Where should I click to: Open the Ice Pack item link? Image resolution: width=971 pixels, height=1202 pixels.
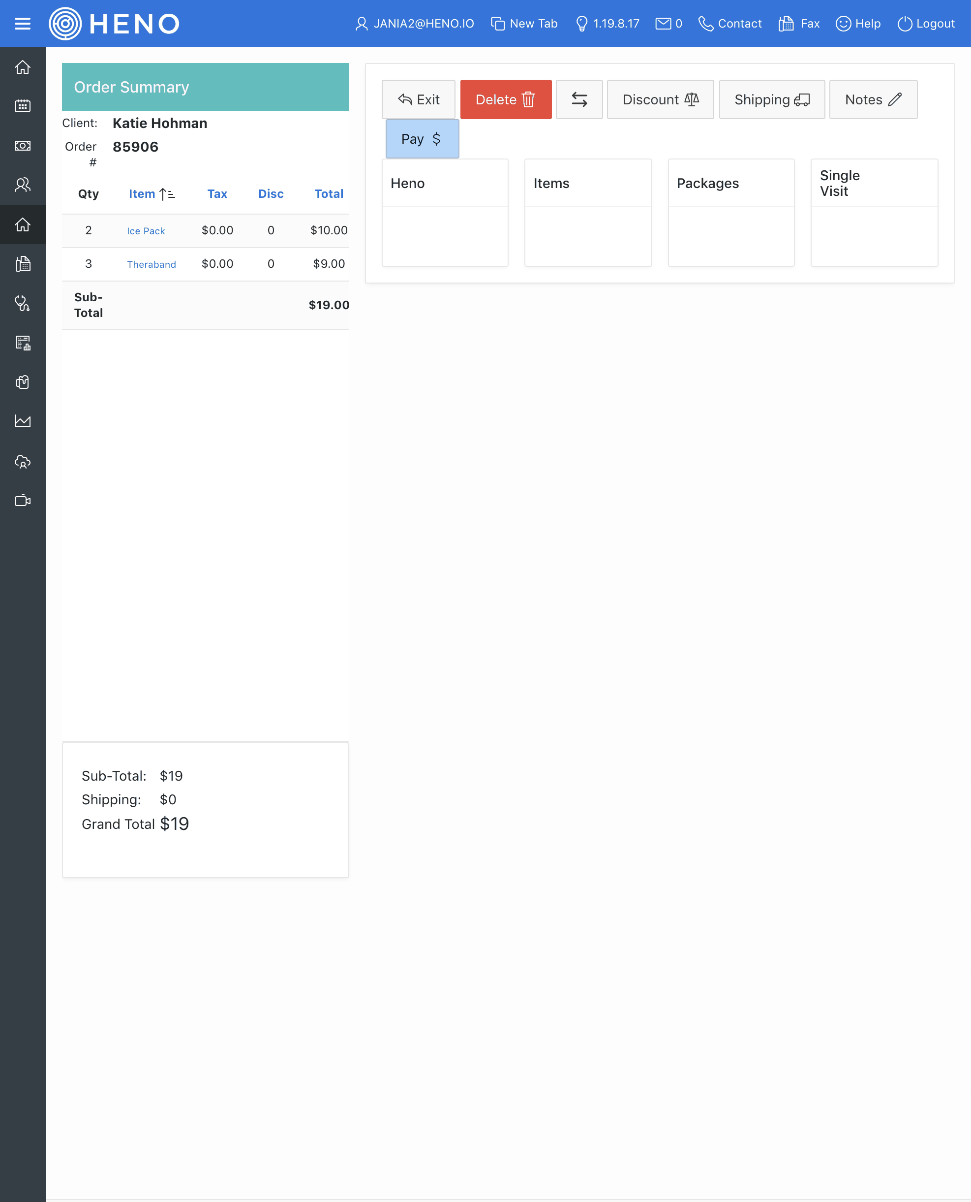(146, 231)
